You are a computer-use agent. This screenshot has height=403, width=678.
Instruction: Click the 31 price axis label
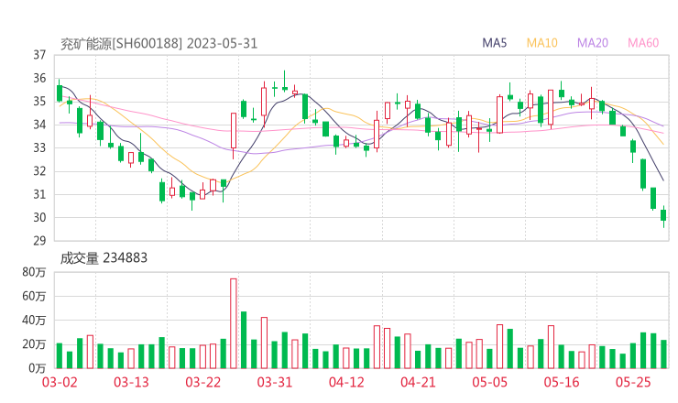coord(39,194)
